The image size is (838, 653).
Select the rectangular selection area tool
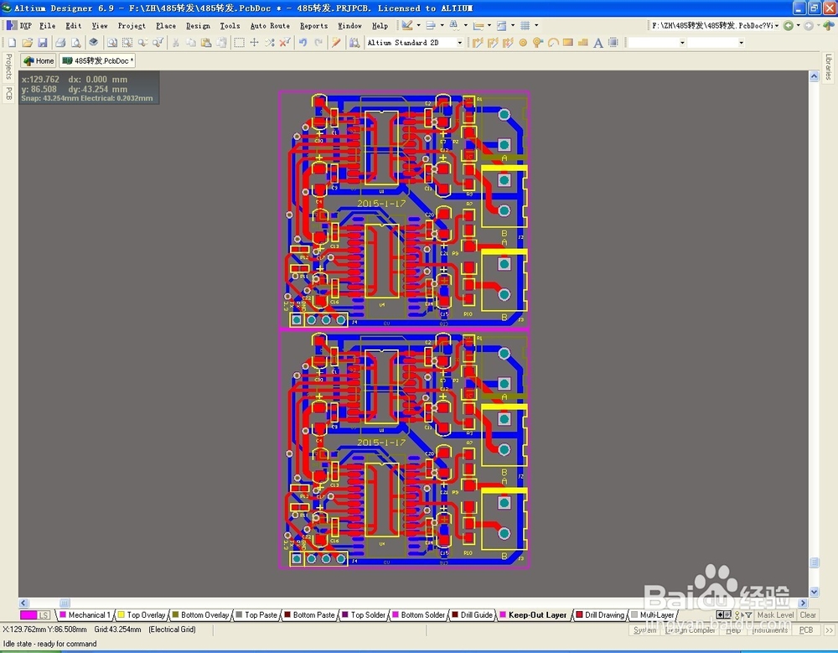tap(240, 42)
